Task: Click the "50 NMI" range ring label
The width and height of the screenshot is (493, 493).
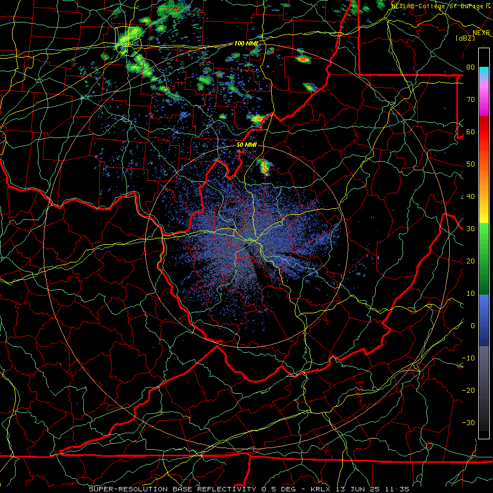Action: click(x=246, y=145)
